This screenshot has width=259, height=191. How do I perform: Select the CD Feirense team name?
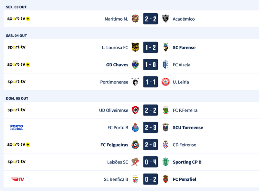[185, 145]
